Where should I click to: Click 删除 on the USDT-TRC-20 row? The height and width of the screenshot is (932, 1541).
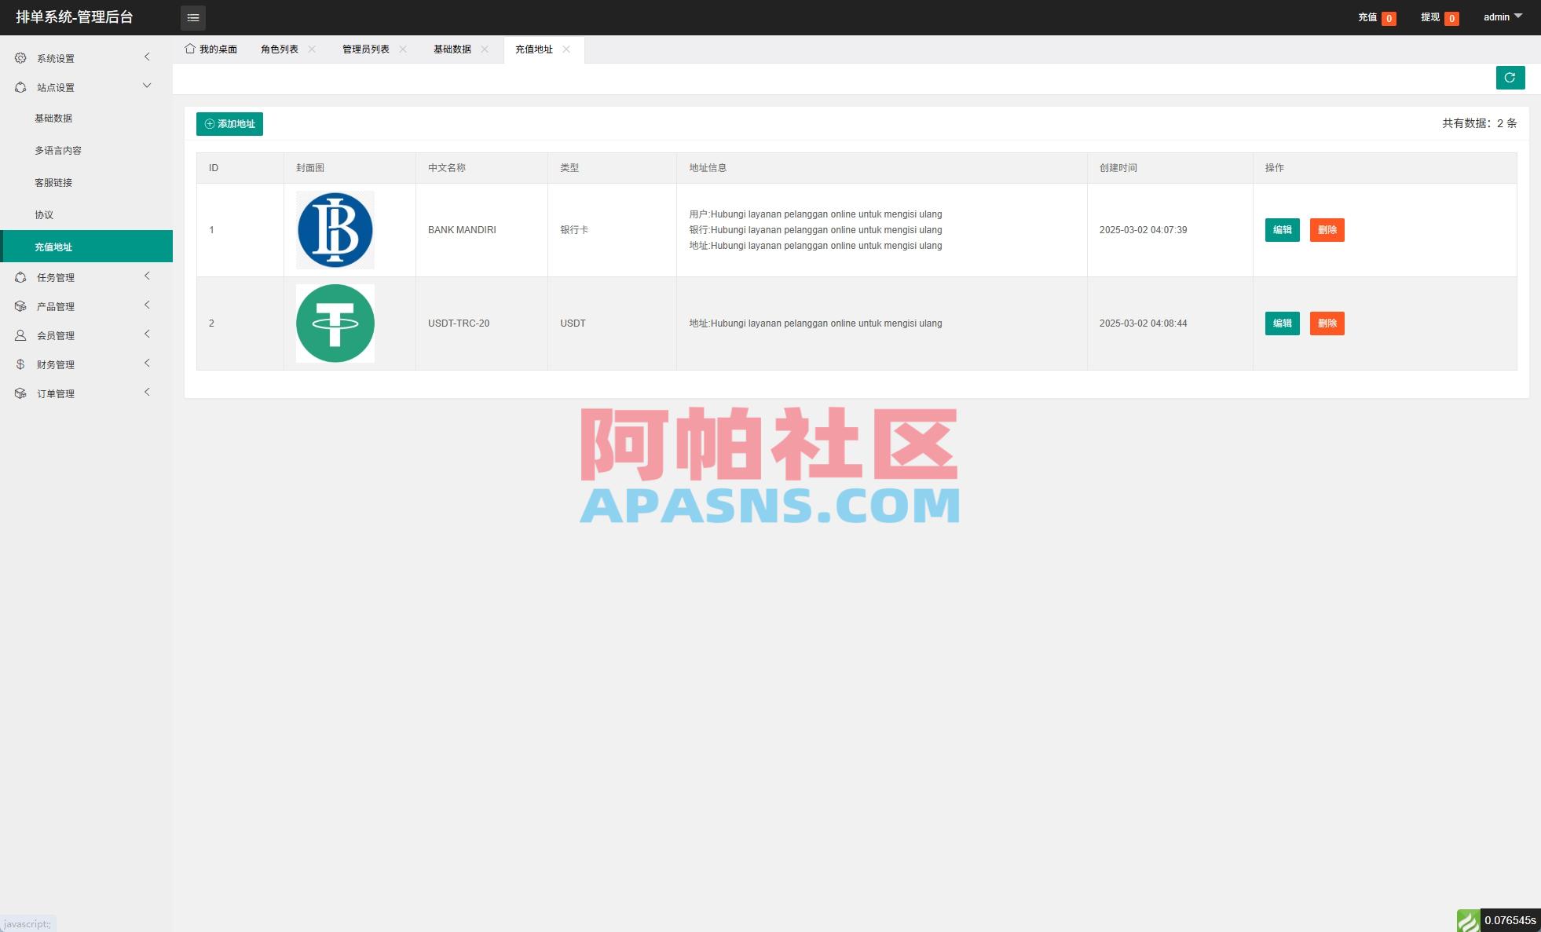1327,323
